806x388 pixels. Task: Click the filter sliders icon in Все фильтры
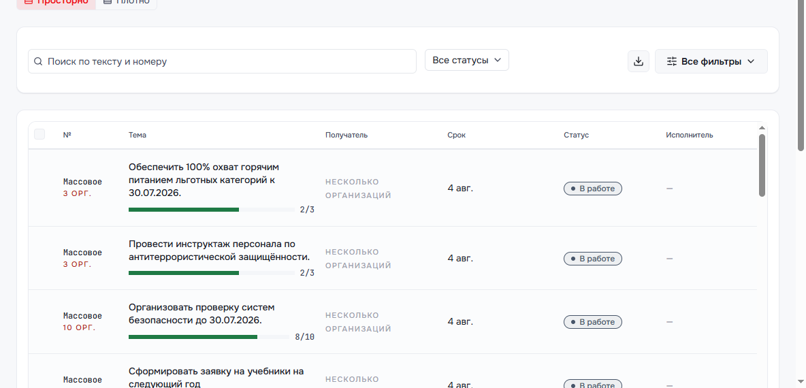pyautogui.click(x=671, y=61)
